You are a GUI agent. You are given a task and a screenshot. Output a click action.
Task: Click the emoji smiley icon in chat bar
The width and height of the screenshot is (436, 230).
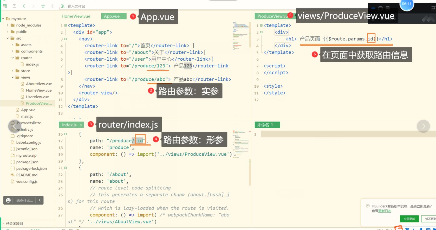(8, 200)
